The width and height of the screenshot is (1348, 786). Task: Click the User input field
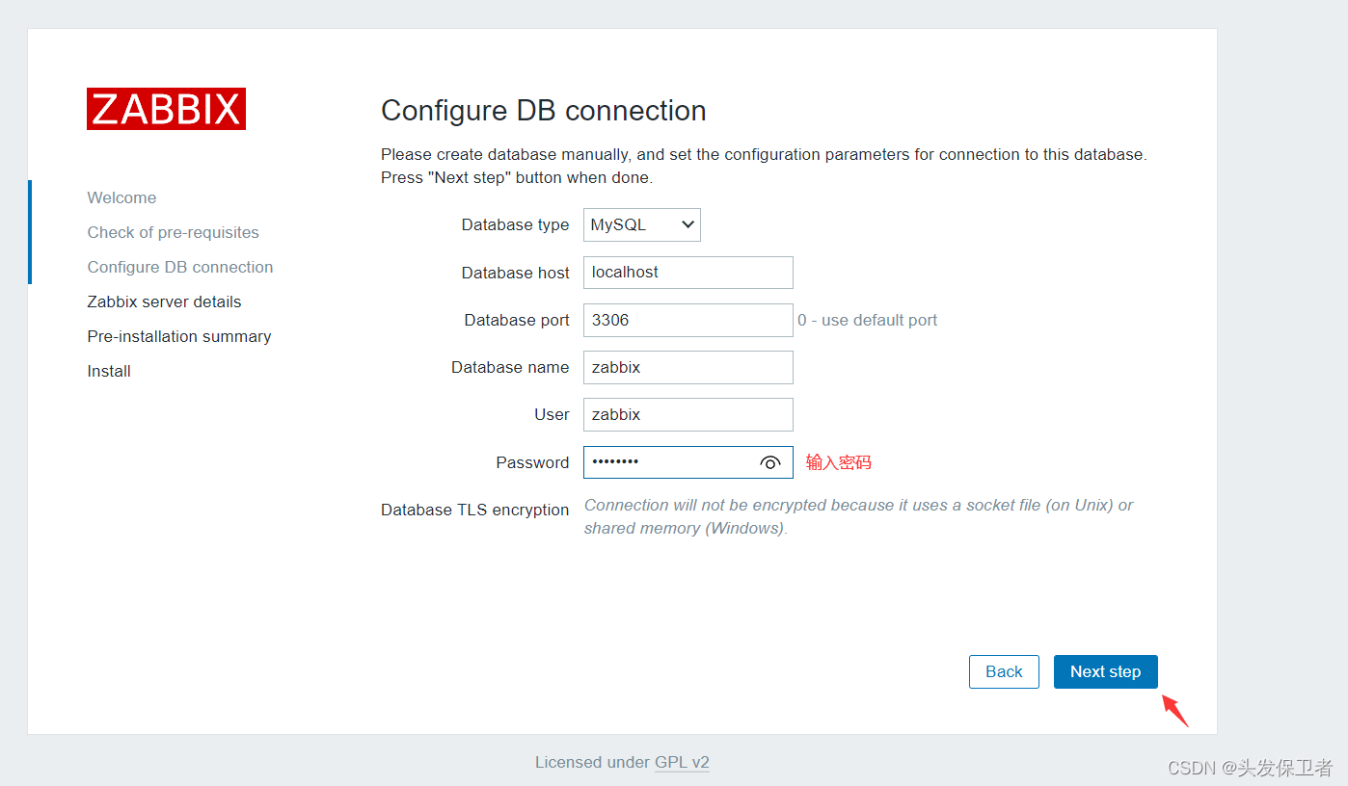688,414
